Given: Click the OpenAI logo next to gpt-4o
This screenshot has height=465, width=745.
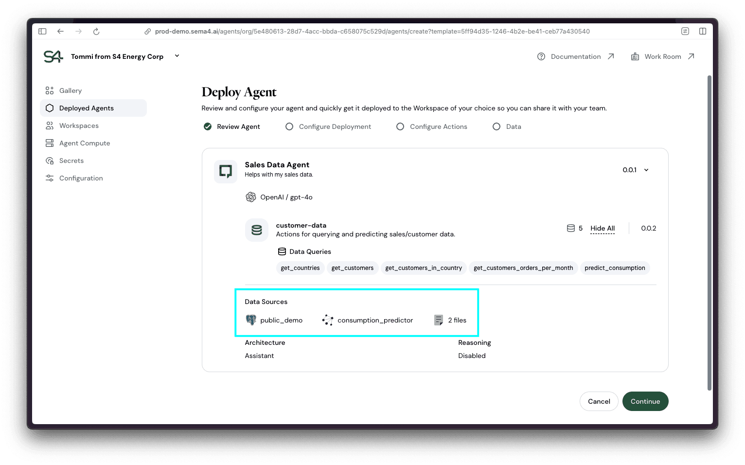Looking at the screenshot, I should click(x=251, y=197).
